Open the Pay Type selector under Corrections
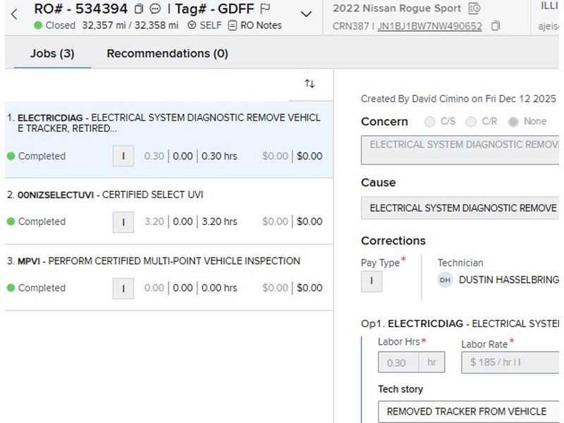 click(x=372, y=281)
